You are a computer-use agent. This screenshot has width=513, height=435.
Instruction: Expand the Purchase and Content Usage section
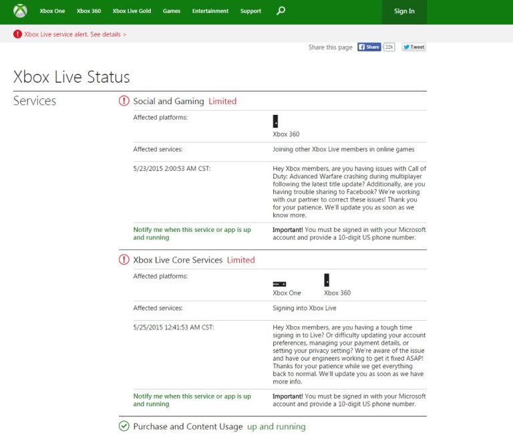(x=188, y=426)
